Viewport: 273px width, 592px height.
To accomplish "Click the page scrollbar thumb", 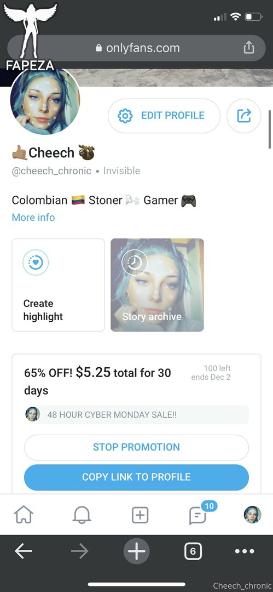I will point(270,129).
